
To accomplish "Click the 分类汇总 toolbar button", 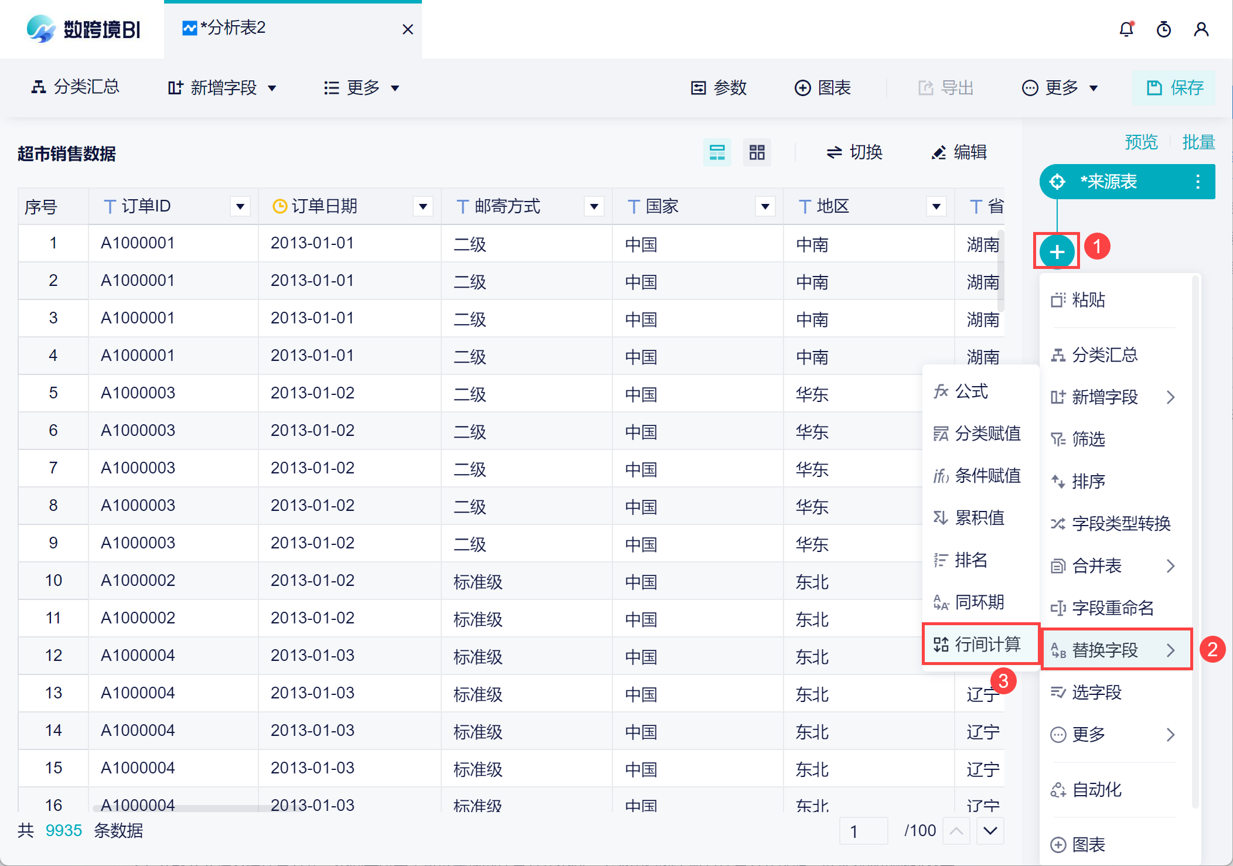I will point(75,87).
